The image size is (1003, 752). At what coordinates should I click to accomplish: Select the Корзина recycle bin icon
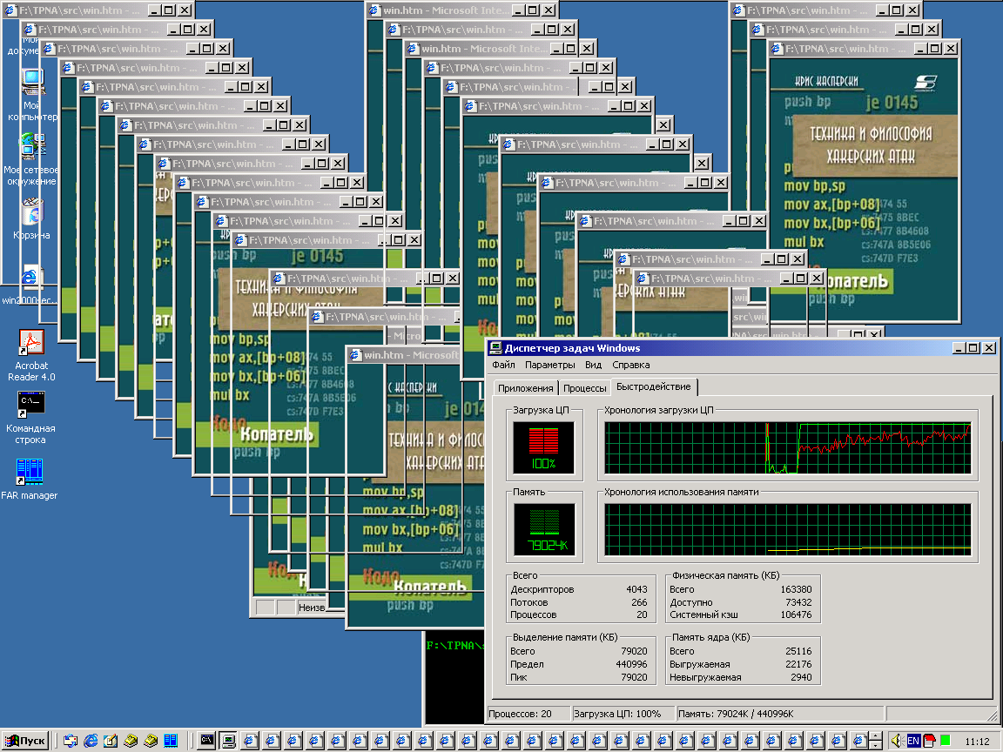(x=32, y=218)
